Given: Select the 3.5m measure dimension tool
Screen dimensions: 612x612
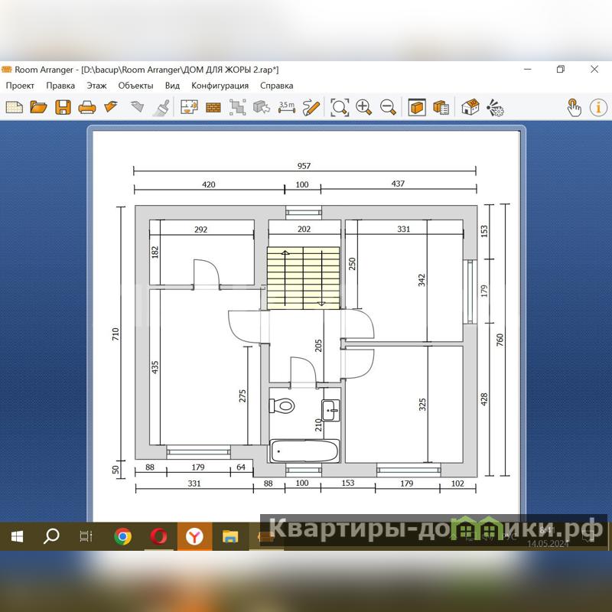Looking at the screenshot, I should click(287, 107).
